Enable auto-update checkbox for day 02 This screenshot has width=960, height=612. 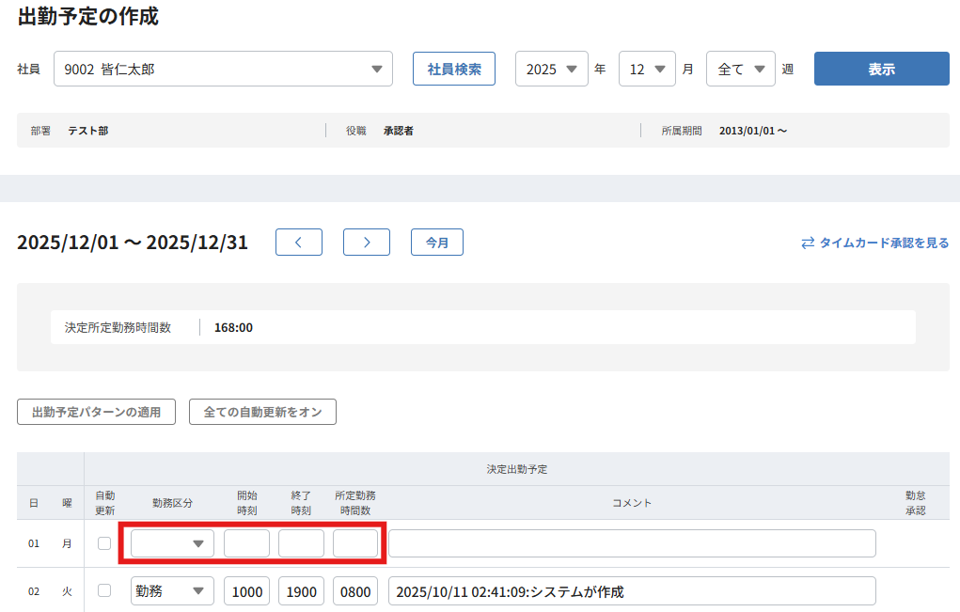pyautogui.click(x=104, y=590)
